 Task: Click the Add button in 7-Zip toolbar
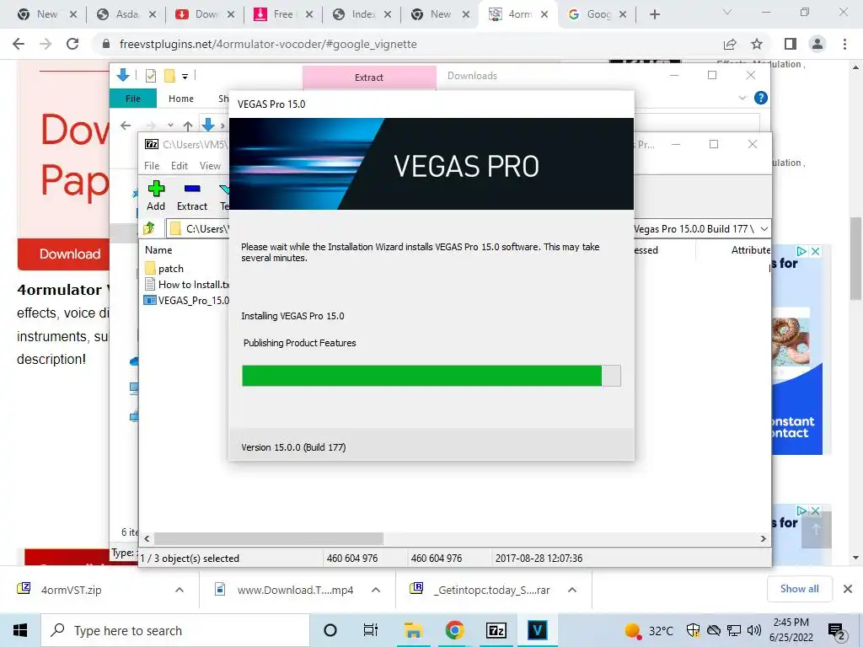[156, 195]
